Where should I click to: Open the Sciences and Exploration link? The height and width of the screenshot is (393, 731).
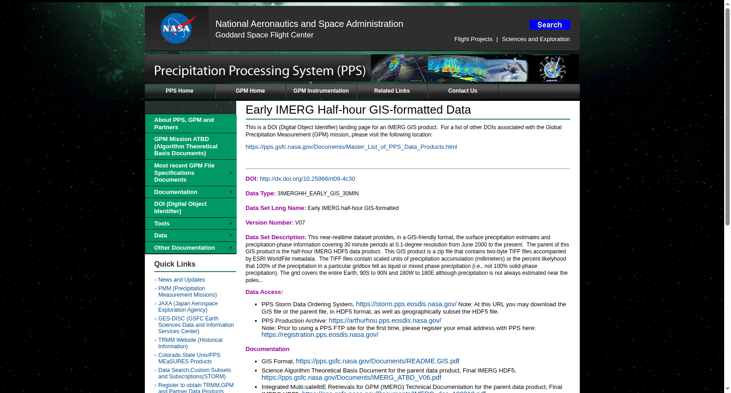click(x=536, y=39)
